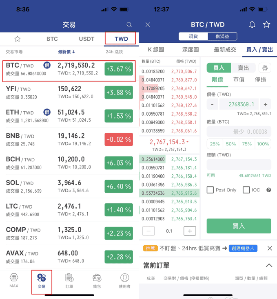Select the 買入 buy side toggle
Viewport: 277px width, 299px height.
(219, 68)
